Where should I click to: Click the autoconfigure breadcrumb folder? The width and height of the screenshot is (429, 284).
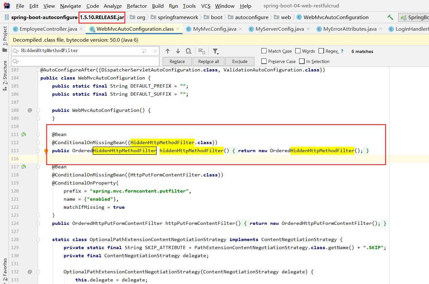pyautogui.click(x=248, y=17)
